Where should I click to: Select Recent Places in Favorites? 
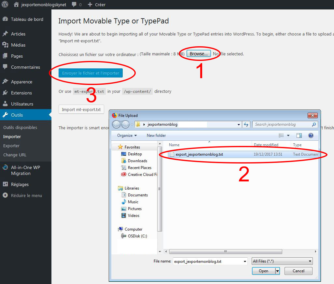tap(140, 168)
